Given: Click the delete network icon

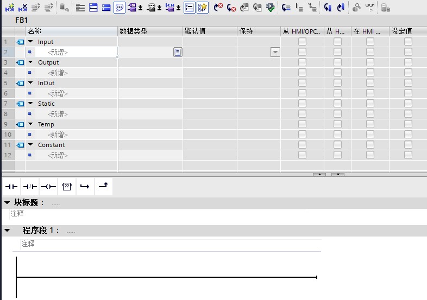Looking at the screenshot, I should 23,8.
